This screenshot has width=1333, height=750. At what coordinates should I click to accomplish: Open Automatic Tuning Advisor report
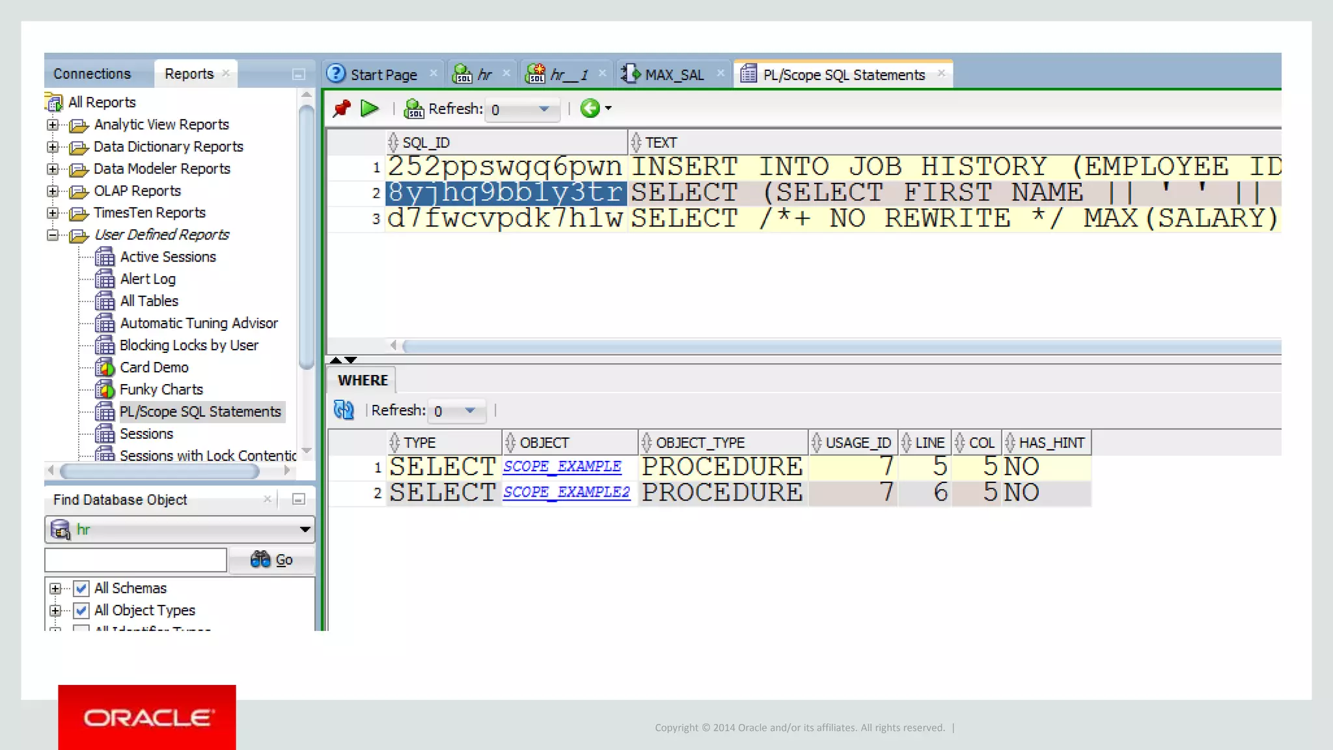[x=199, y=323]
